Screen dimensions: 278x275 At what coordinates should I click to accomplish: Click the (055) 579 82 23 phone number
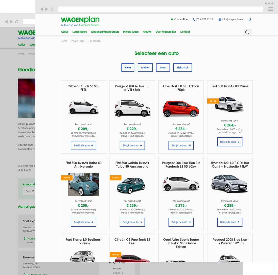click(x=204, y=19)
